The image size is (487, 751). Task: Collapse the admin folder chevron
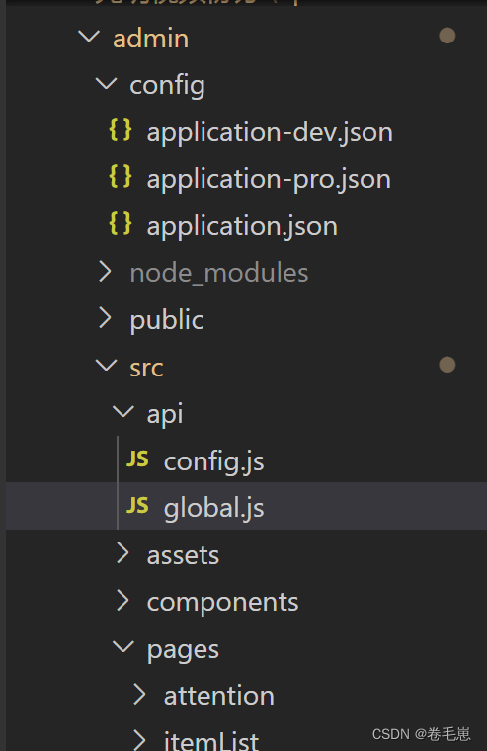[89, 37]
